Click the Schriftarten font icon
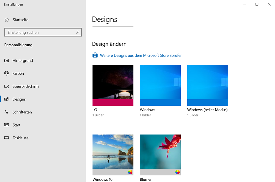275x182 pixels. point(7,112)
